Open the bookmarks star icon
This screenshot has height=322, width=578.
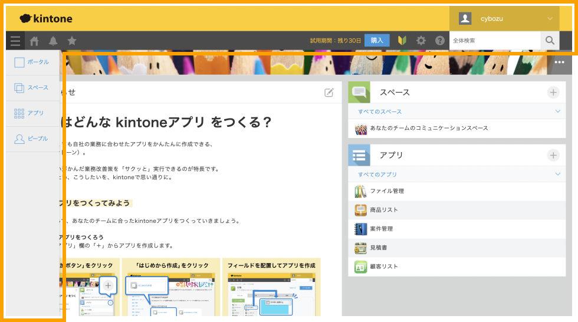pos(72,41)
